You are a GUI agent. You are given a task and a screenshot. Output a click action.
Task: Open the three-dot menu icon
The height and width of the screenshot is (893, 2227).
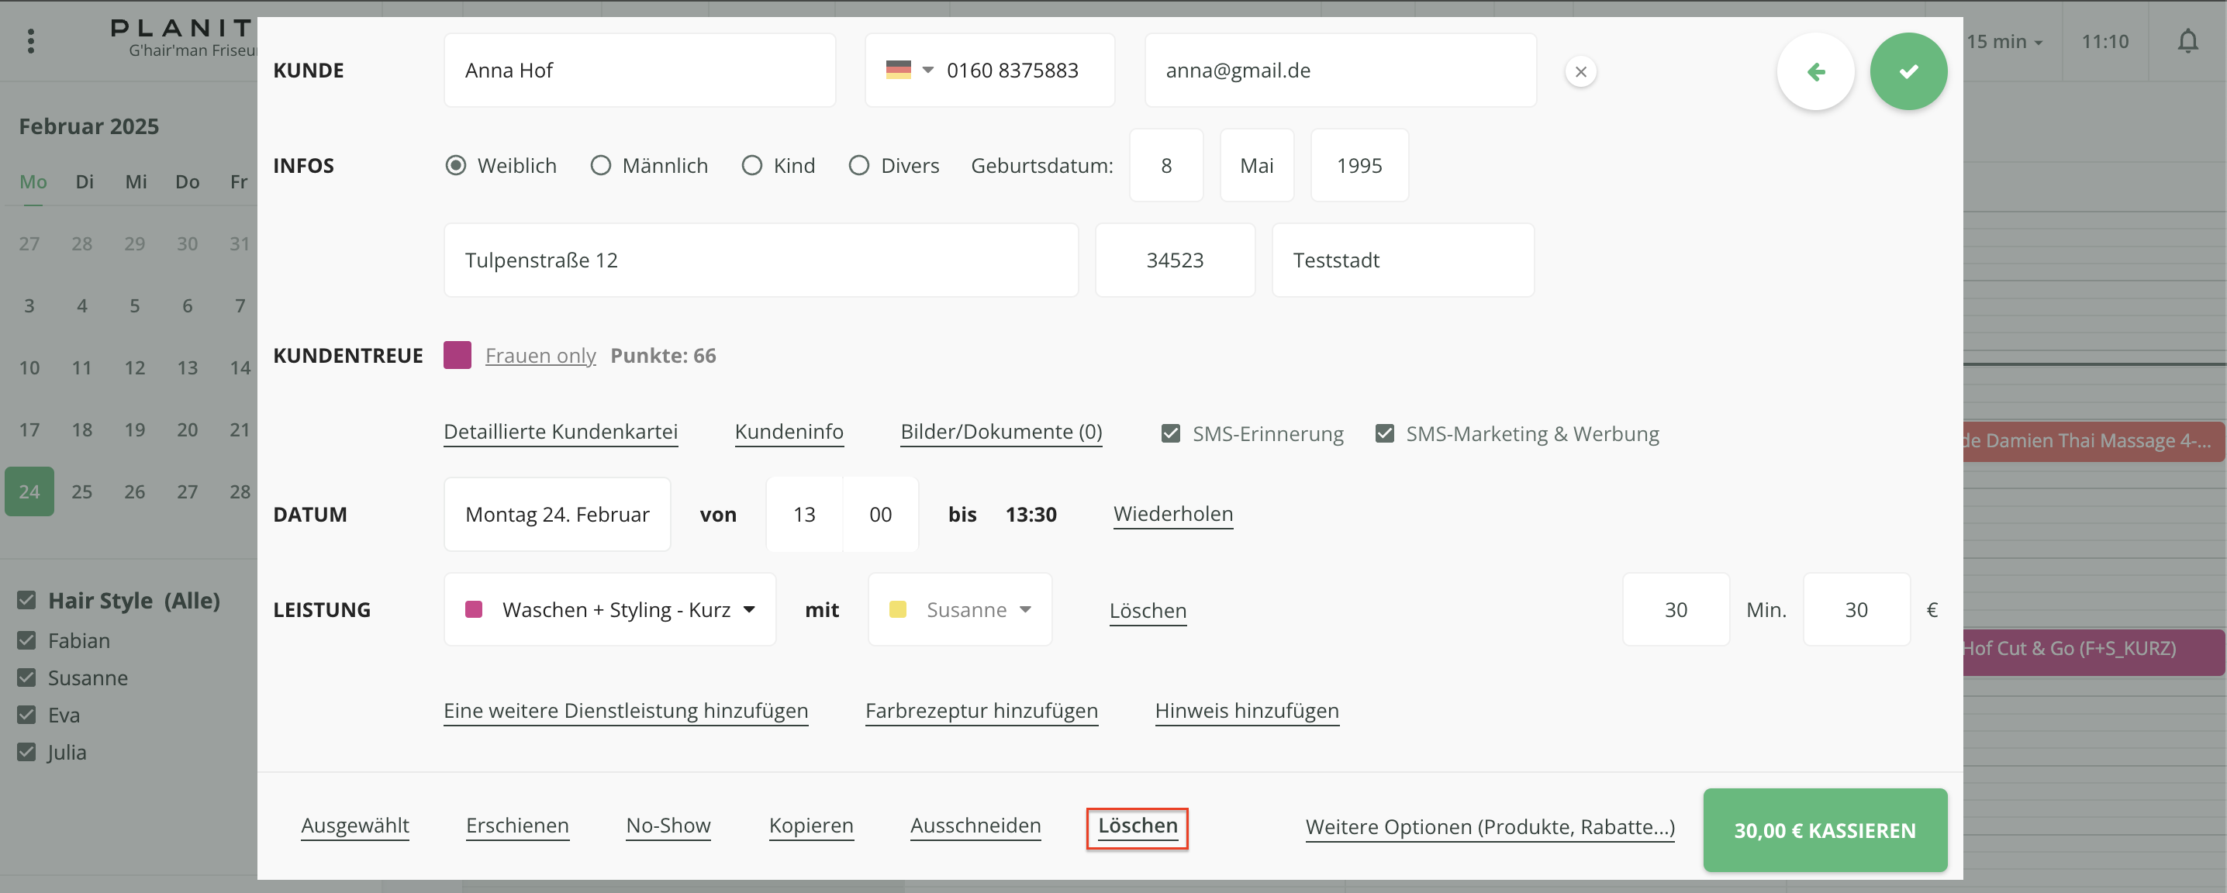(31, 42)
